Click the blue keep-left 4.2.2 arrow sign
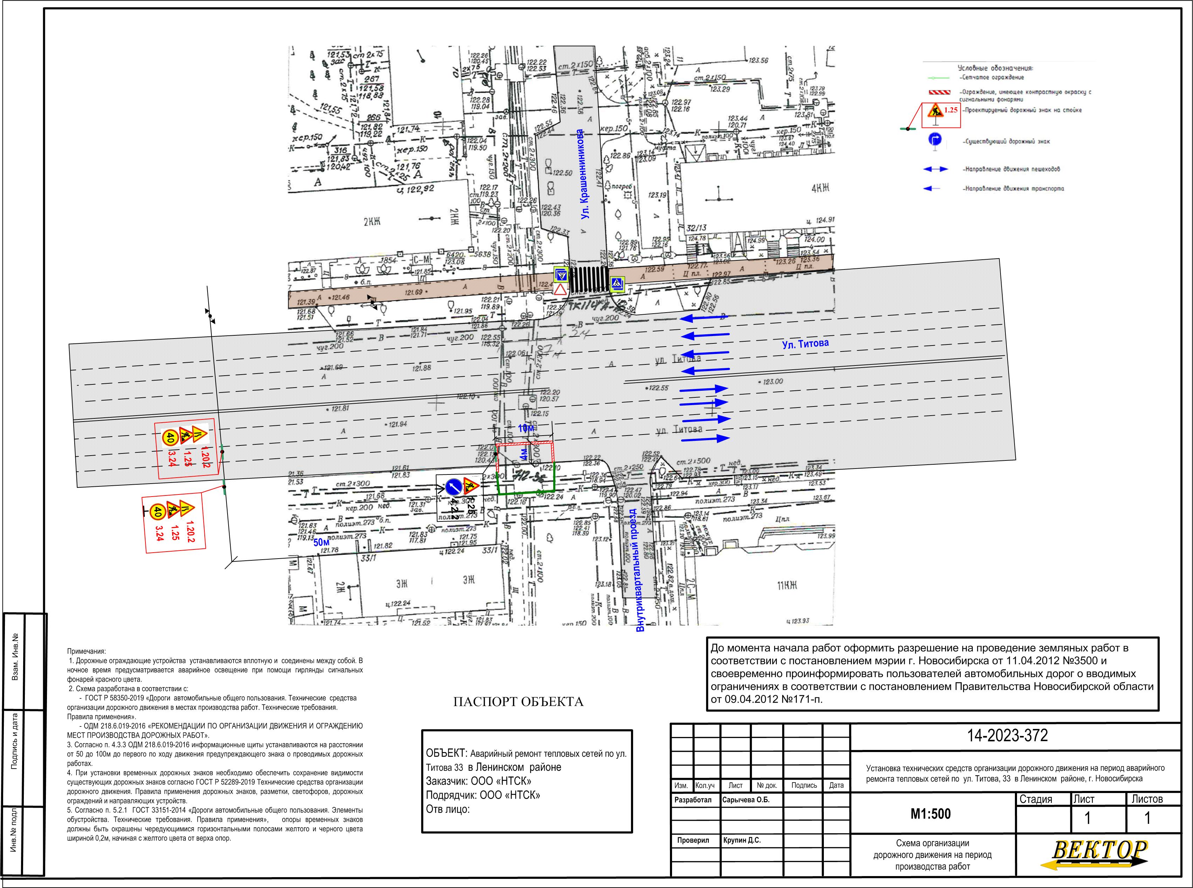Viewport: 1193px width, 888px height. pos(453,487)
